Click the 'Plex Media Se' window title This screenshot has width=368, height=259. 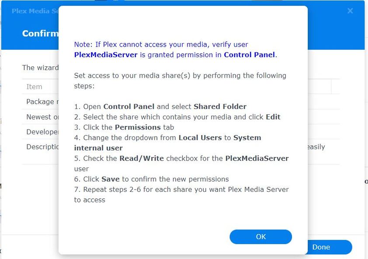[35, 11]
